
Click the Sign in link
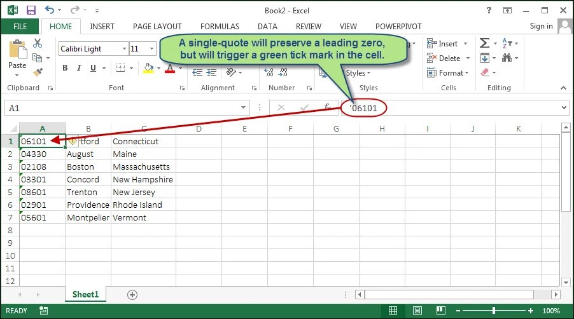[541, 26]
